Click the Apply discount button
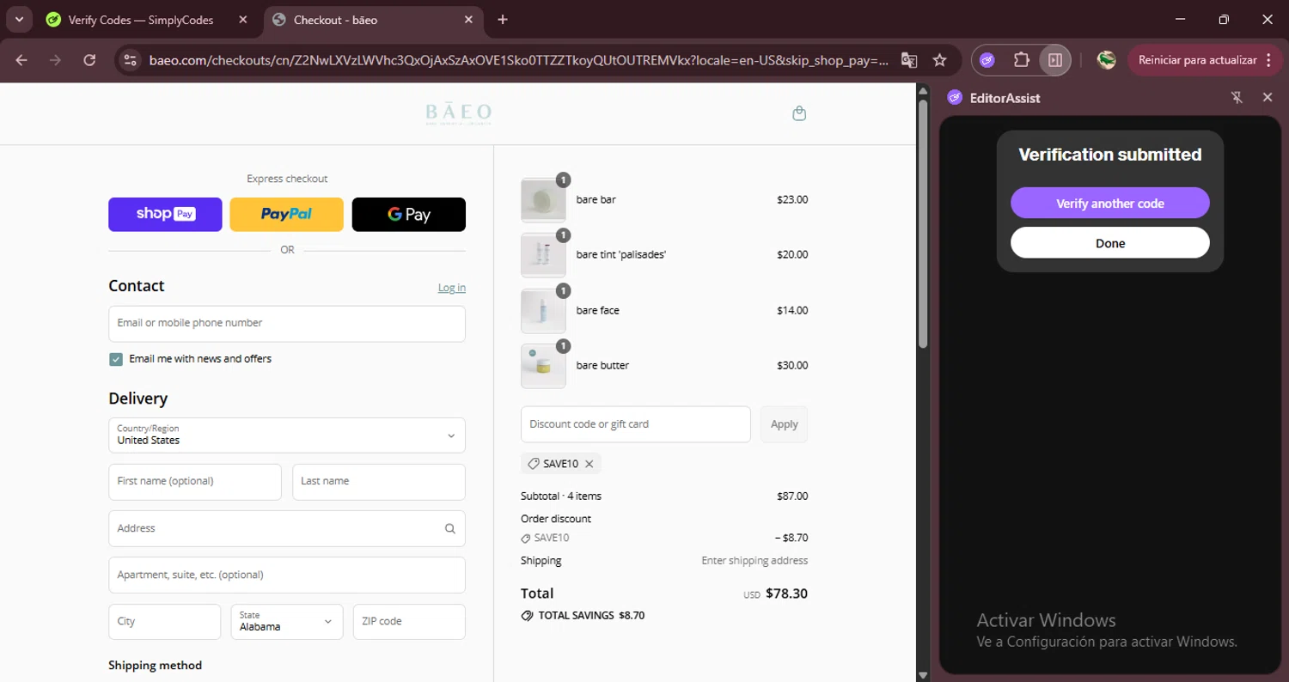The image size is (1289, 682). click(x=784, y=424)
